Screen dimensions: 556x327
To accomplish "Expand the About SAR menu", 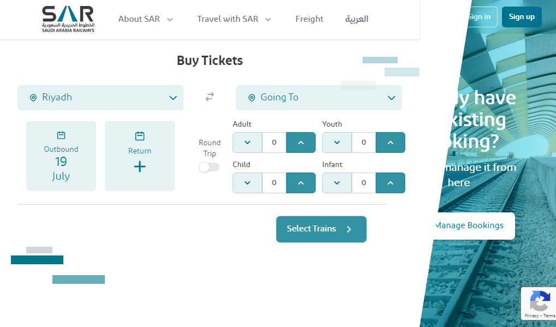I will point(145,19).
